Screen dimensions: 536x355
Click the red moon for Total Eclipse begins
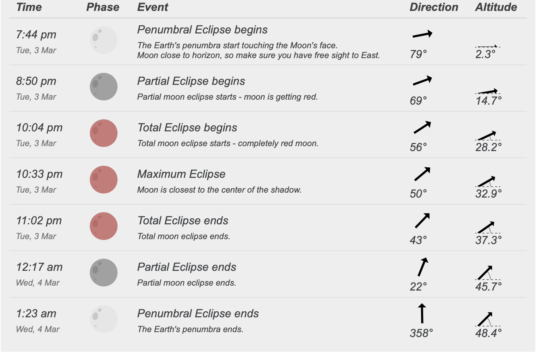(x=103, y=133)
